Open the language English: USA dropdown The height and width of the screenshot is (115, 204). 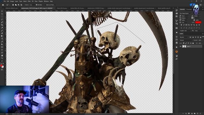tap(186, 31)
